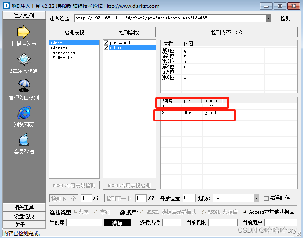Toggle the password field checkbox

(x=106, y=42)
